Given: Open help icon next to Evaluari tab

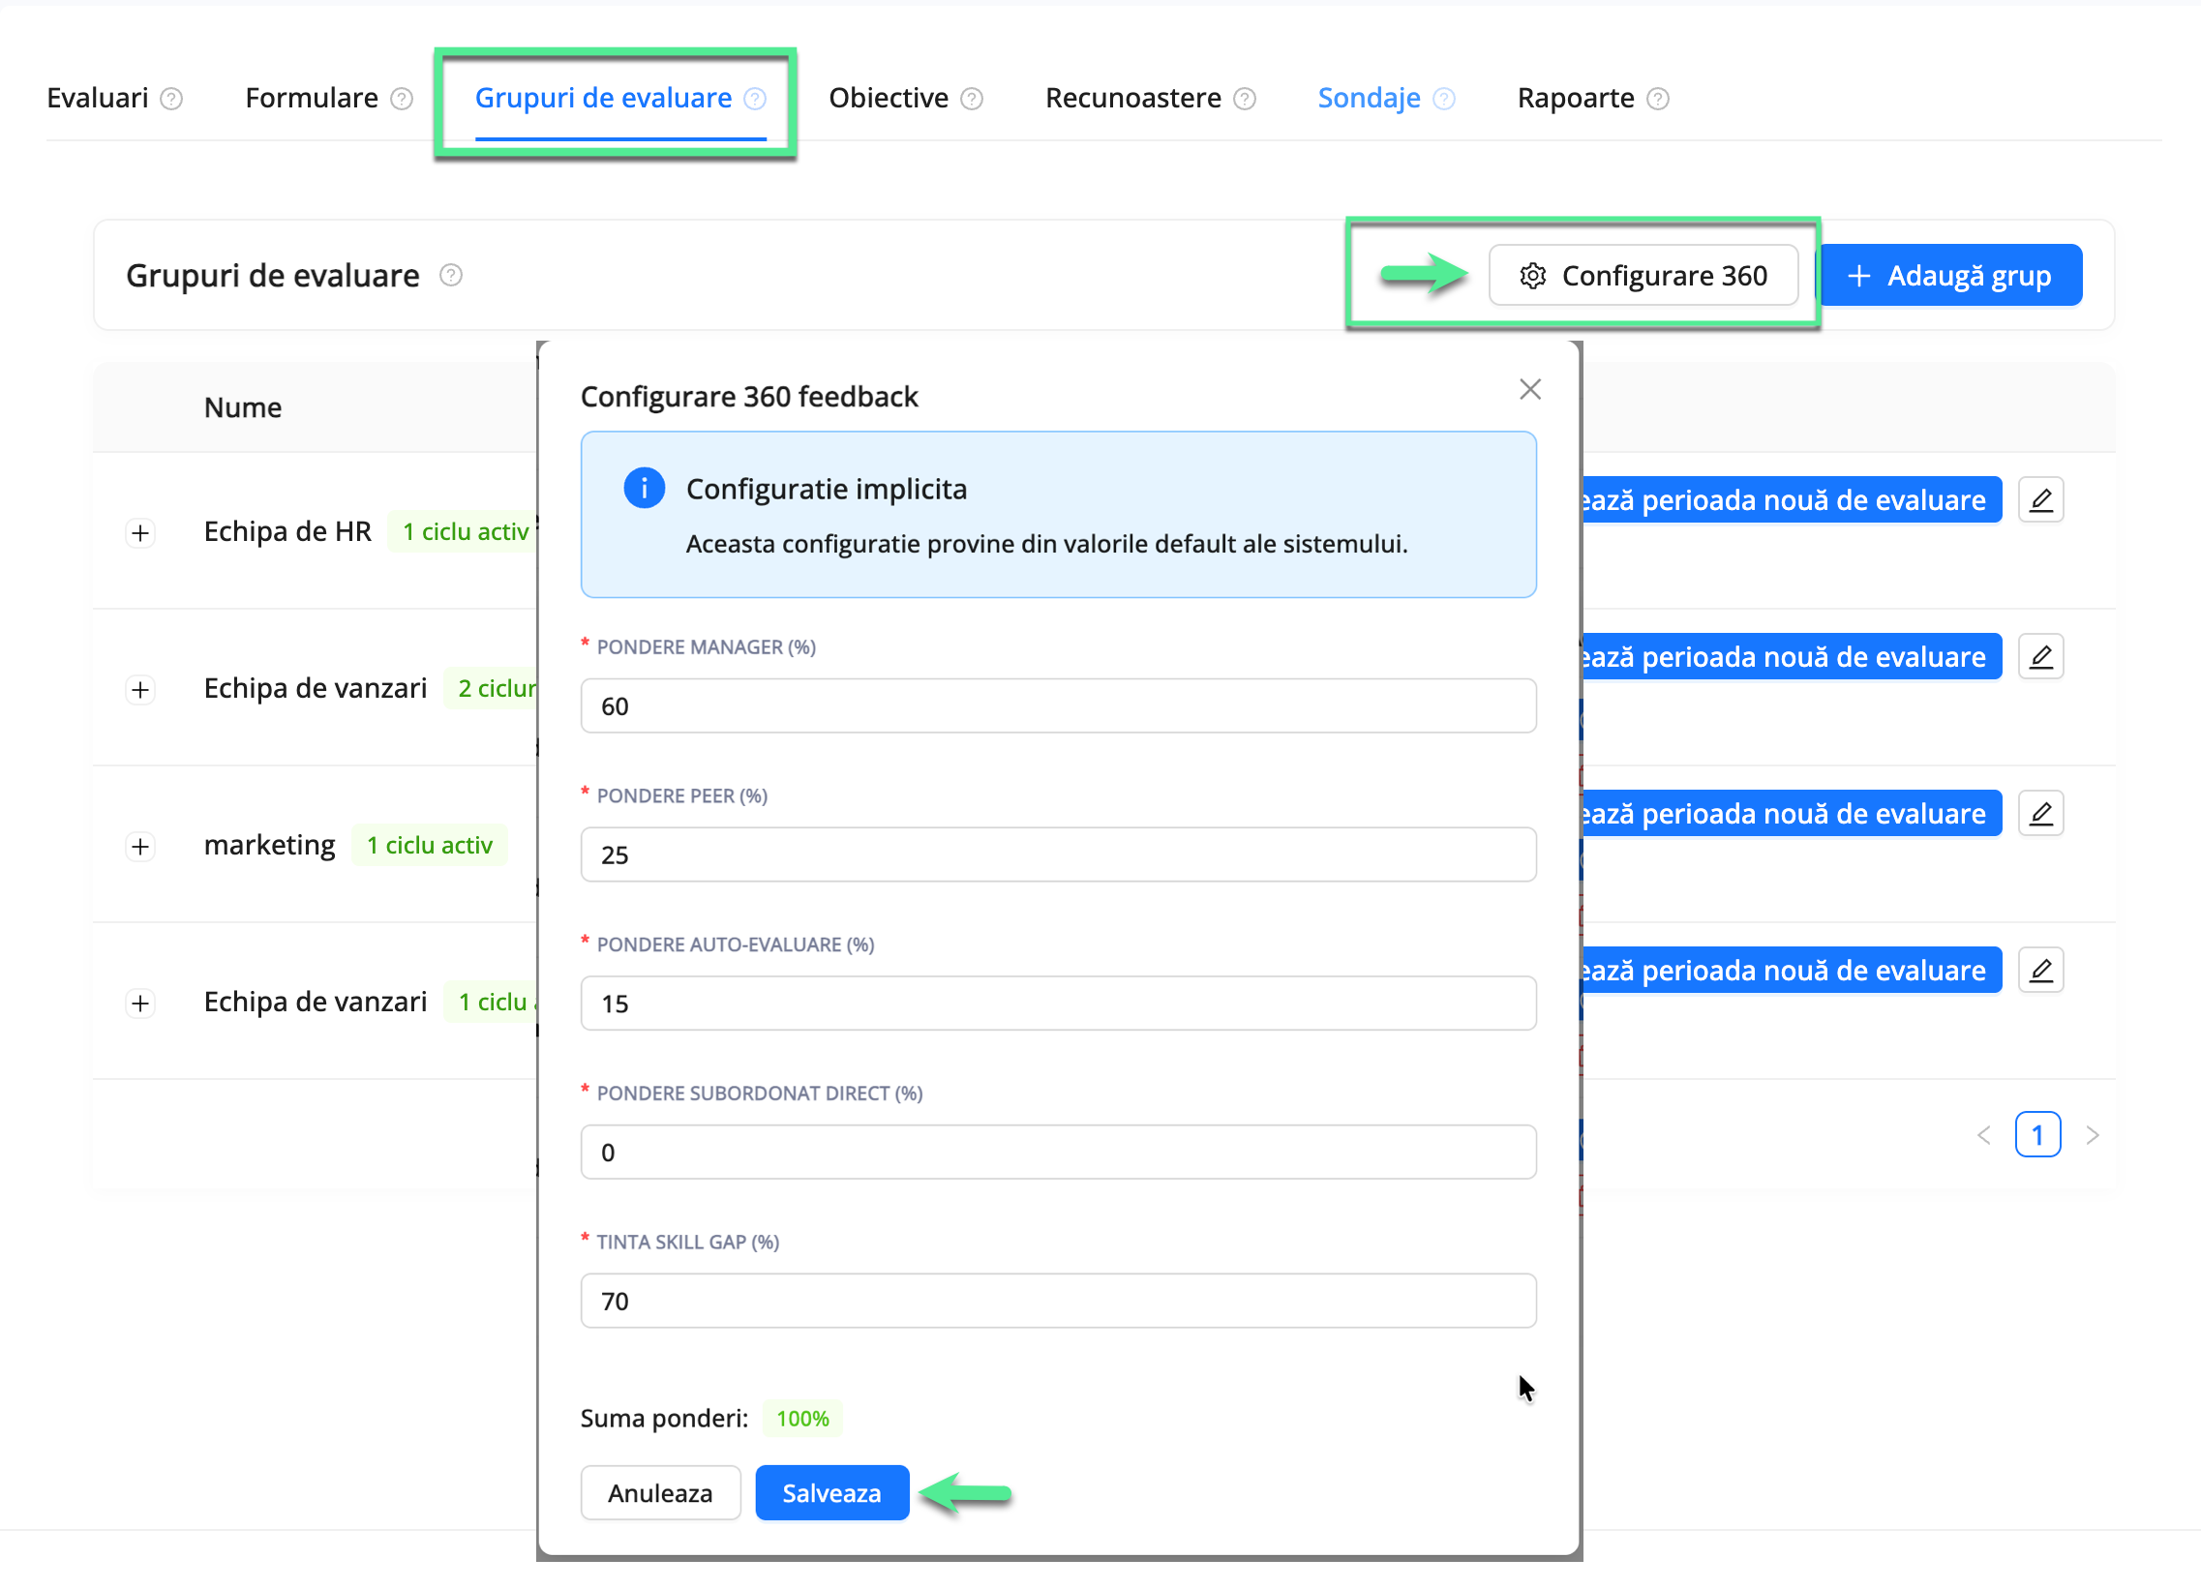Looking at the screenshot, I should click(x=171, y=99).
